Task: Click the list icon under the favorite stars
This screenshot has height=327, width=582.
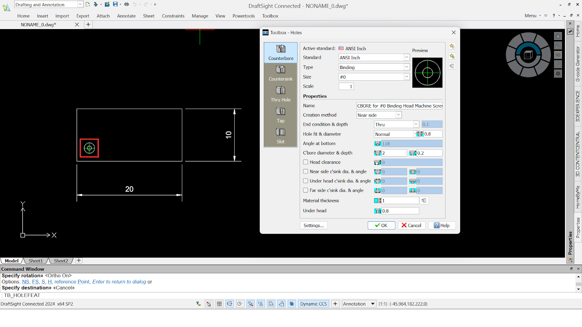Action: pyautogui.click(x=452, y=66)
